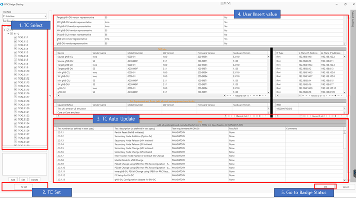
Task: Add a record in DUT info navigator
Action: (260, 96)
